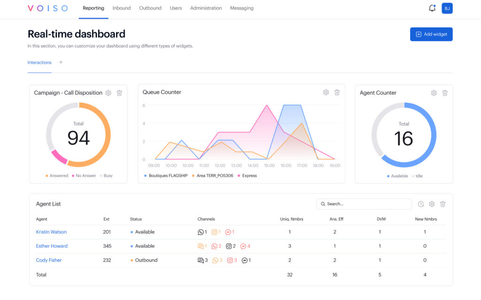Delete the Queue Counter widget
481x300 pixels.
pyautogui.click(x=337, y=92)
